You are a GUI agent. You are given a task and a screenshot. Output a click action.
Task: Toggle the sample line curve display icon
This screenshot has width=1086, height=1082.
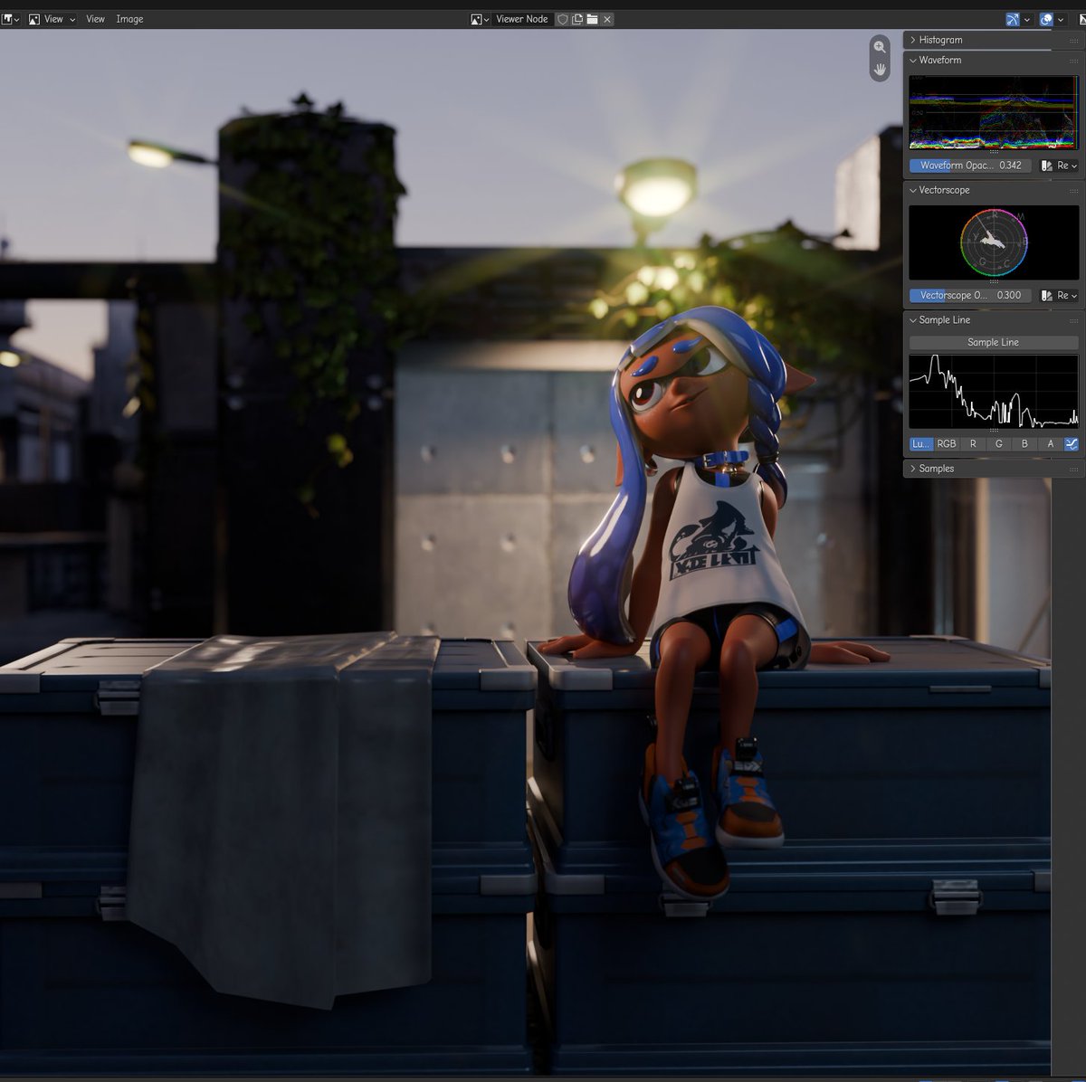click(x=1071, y=444)
